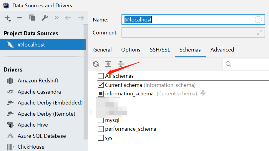Expand the Comment field with arrow icon

tap(259, 33)
